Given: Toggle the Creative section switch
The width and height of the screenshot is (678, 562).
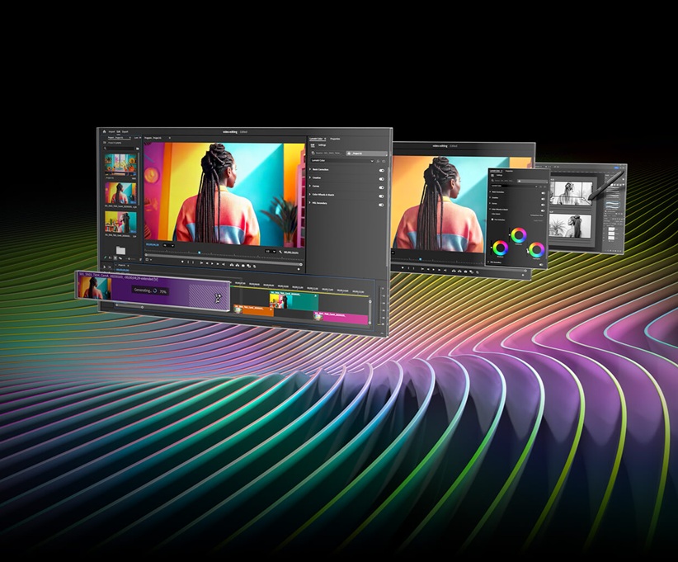Looking at the screenshot, I should pyautogui.click(x=382, y=179).
